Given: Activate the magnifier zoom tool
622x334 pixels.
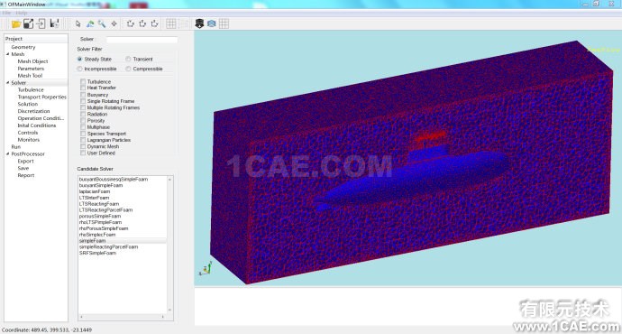Looking at the screenshot, I should tap(102, 23).
